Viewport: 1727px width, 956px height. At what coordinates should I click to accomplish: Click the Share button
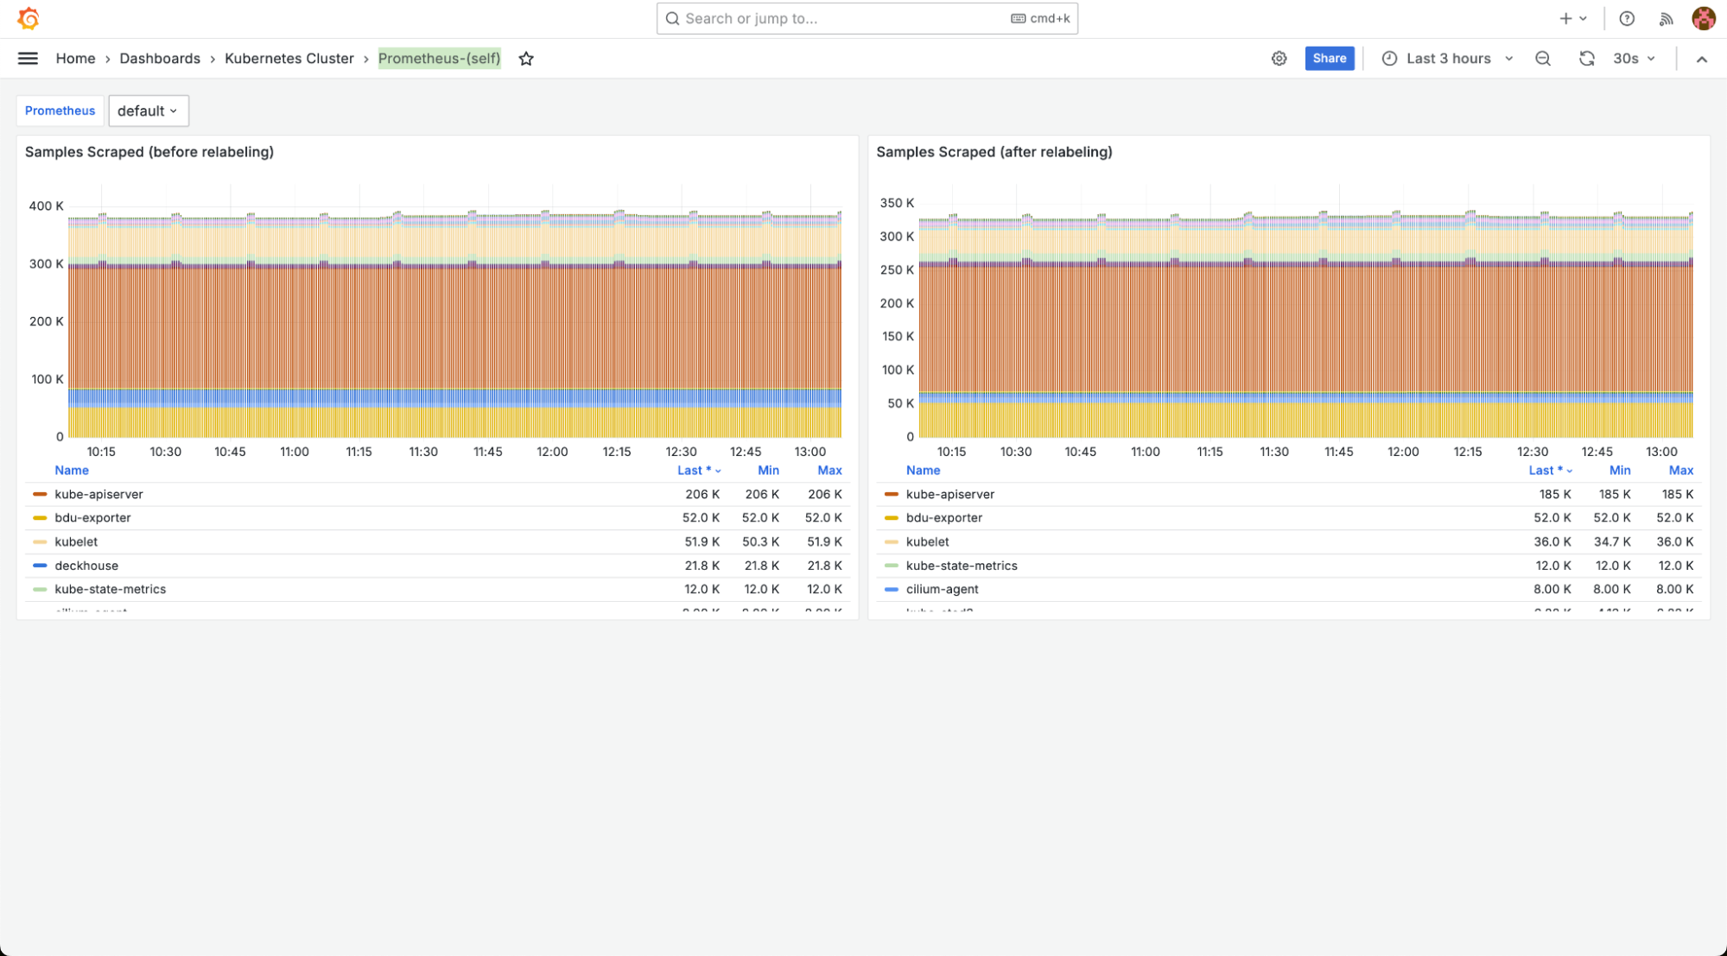tap(1329, 59)
